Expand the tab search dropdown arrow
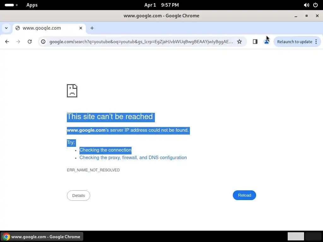323x242 pixels. [6, 28]
